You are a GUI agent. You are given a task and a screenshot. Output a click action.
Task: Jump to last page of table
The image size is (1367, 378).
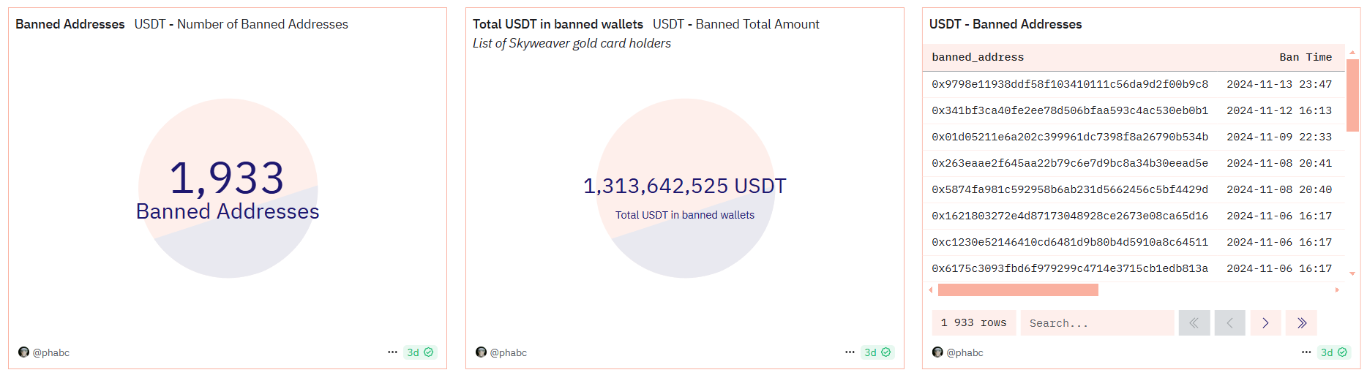tap(1301, 323)
